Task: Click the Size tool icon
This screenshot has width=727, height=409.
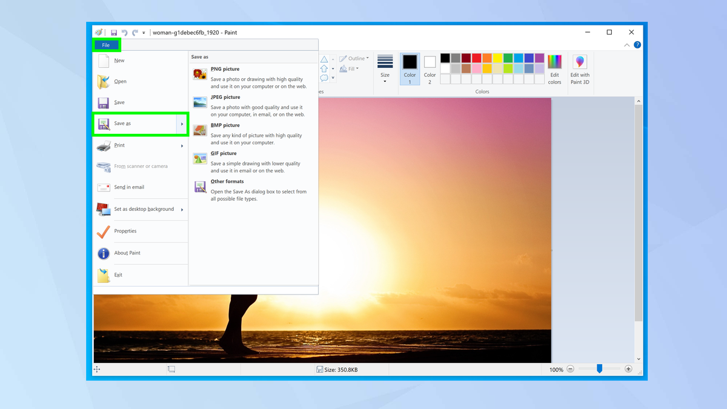Action: pyautogui.click(x=385, y=62)
